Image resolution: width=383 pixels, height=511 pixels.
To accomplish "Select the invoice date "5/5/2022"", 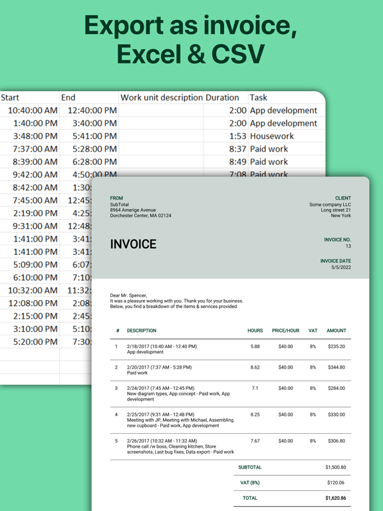I will click(341, 267).
